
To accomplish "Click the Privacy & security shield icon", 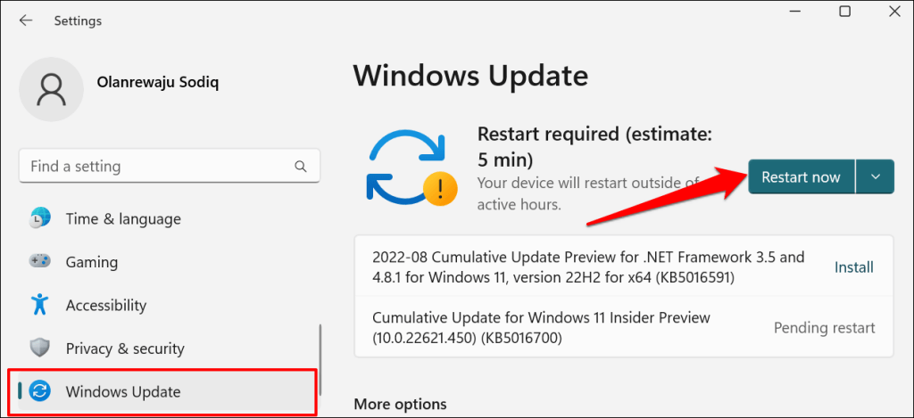I will point(40,348).
